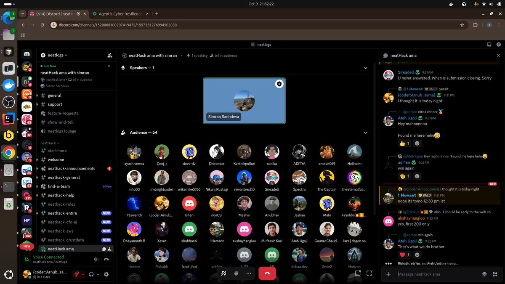Click the red leave stage button
Viewport: 505px width, 284px height.
click(x=267, y=273)
